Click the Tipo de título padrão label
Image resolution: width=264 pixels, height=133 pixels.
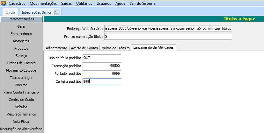coord(65,58)
